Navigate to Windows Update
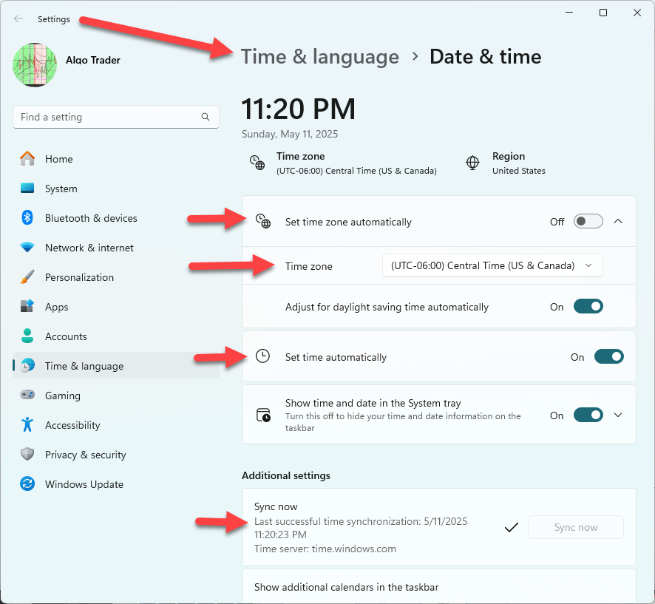The height and width of the screenshot is (604, 655). point(116,484)
